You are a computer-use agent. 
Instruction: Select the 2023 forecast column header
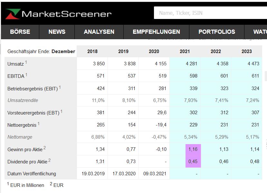(x=247, y=51)
